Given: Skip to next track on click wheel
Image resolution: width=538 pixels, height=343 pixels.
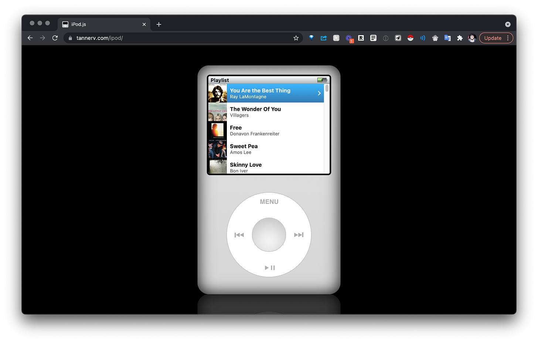Looking at the screenshot, I should click(x=299, y=235).
